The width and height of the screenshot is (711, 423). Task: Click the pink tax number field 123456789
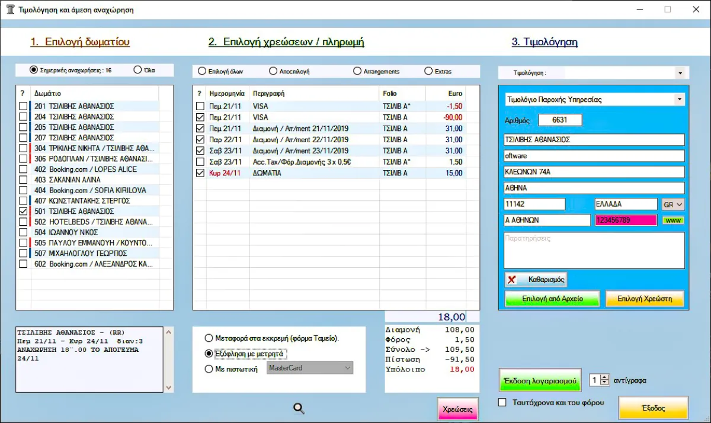[626, 220]
